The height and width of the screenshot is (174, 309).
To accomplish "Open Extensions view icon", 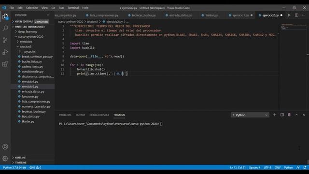I will [5, 64].
